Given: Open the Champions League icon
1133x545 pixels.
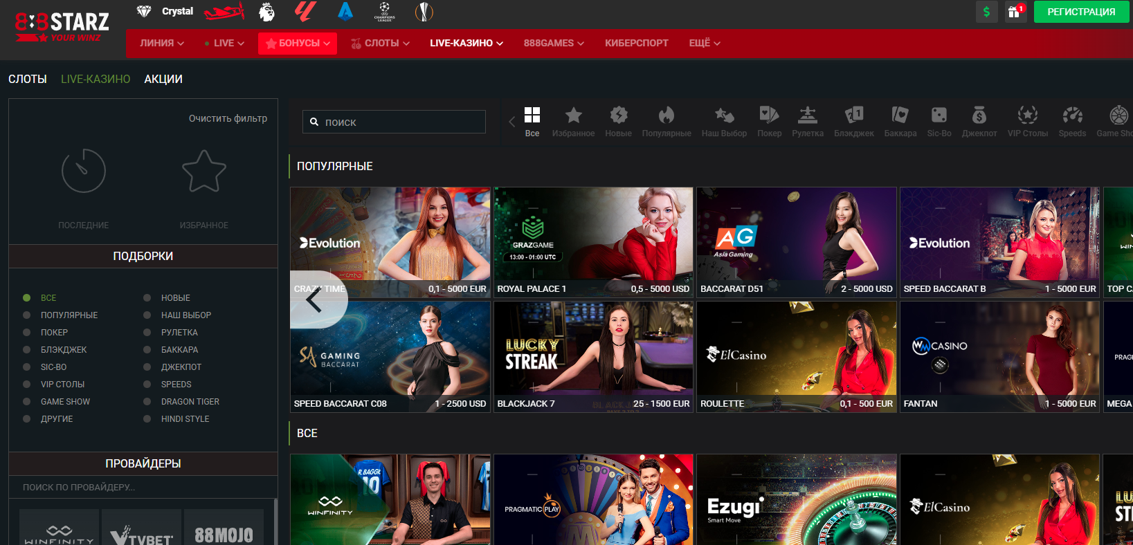Looking at the screenshot, I should [x=384, y=11].
